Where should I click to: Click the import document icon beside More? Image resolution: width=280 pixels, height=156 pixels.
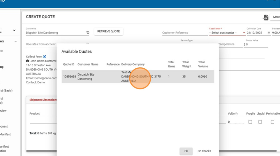coord(265,18)
